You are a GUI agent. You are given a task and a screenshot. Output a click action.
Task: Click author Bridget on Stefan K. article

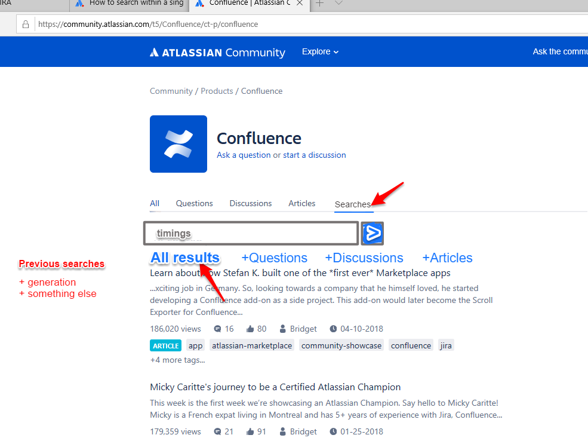pos(303,329)
